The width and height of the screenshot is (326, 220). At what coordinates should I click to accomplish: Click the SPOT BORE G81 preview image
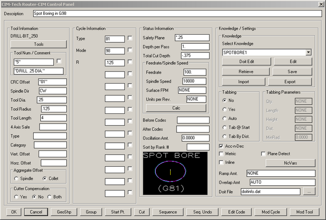pos(175,173)
